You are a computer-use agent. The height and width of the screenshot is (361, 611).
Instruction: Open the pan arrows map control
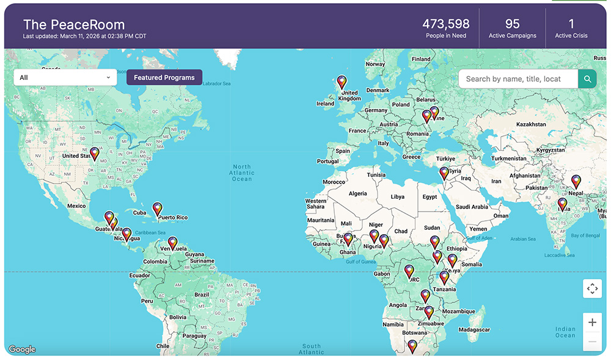point(591,288)
